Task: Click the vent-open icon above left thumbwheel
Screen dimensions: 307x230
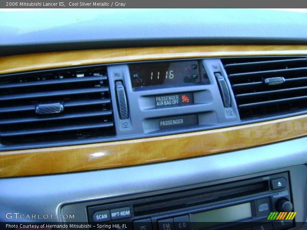Action: point(117,75)
